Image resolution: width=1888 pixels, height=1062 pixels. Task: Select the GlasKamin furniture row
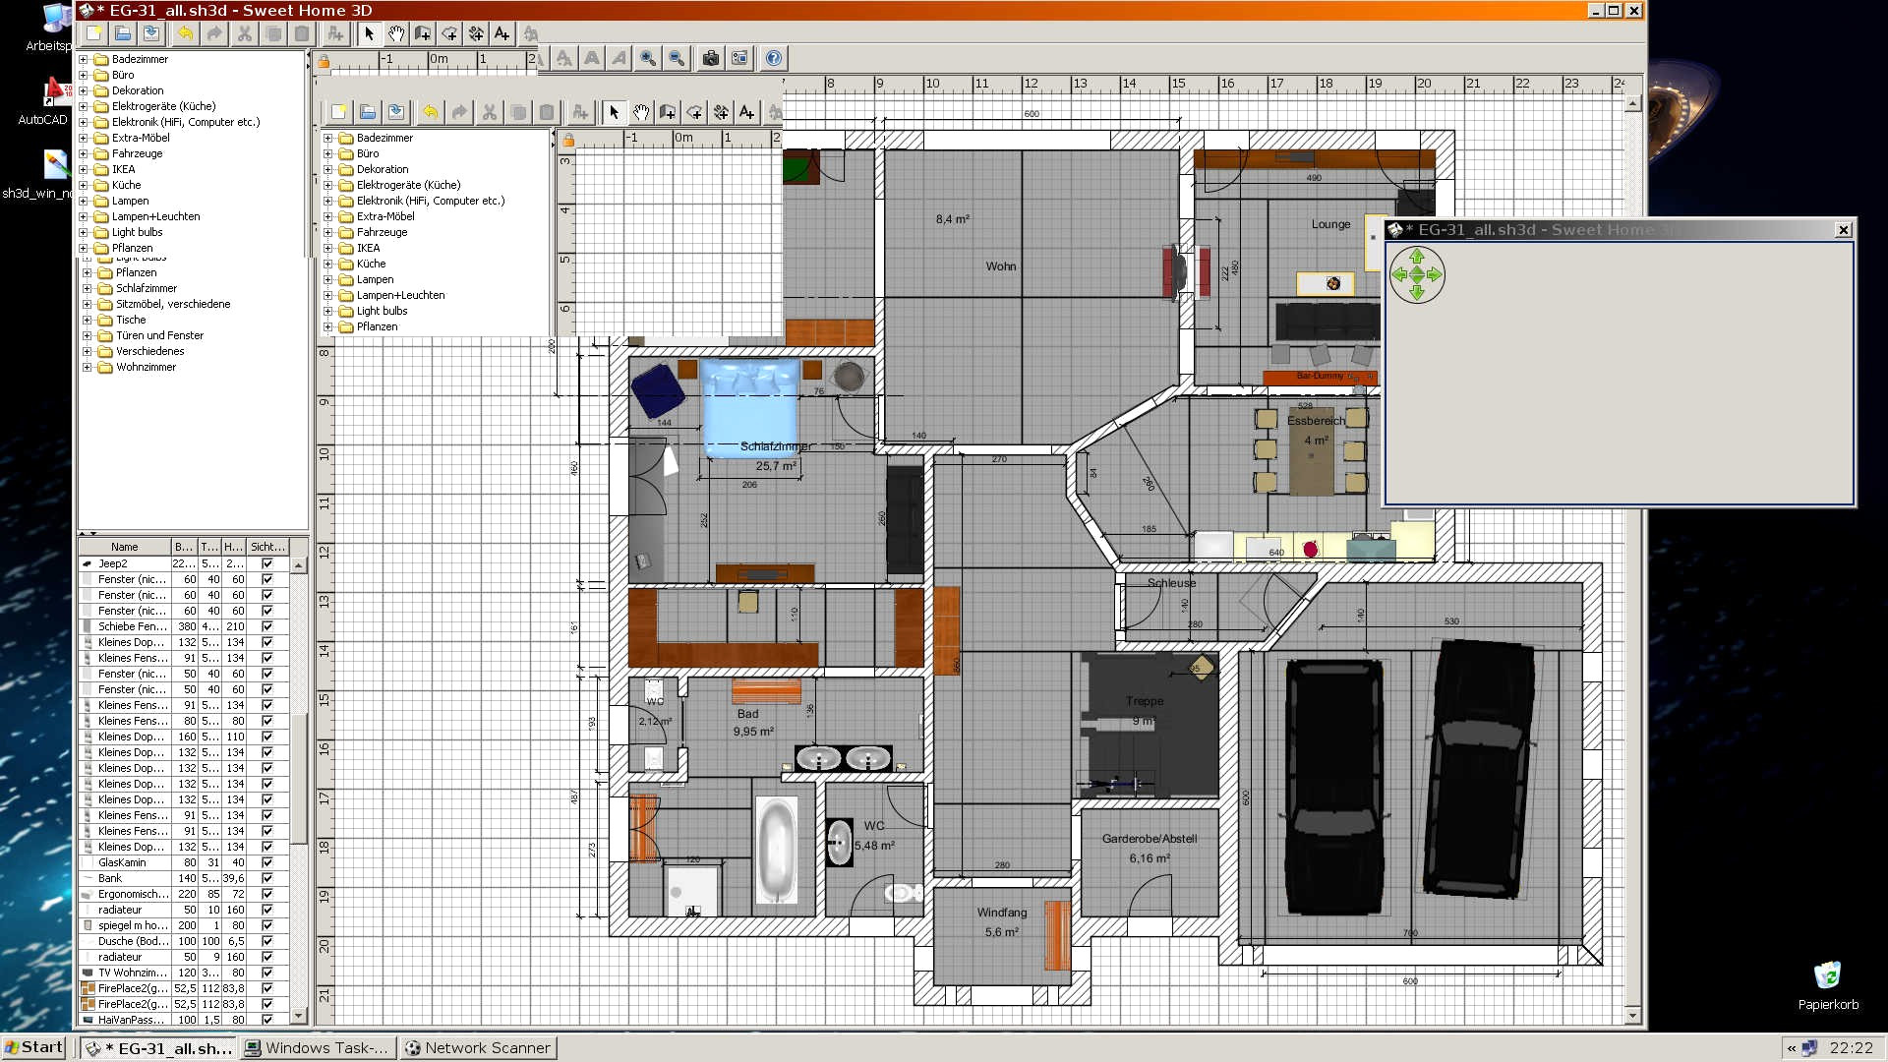coord(184,862)
